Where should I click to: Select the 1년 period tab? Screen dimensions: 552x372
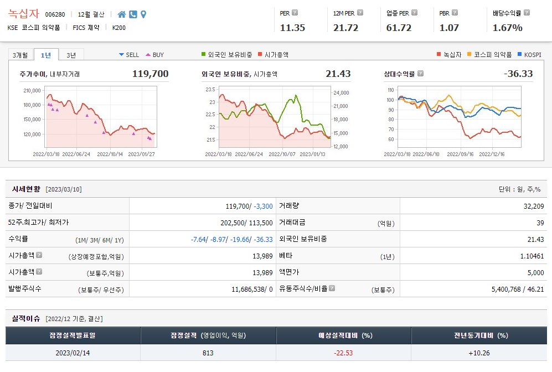point(46,55)
